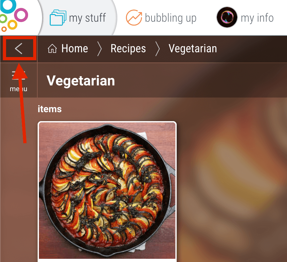Viewport: 287px width, 262px height.
Task: Switch to the bubbling up tab
Action: click(x=161, y=18)
